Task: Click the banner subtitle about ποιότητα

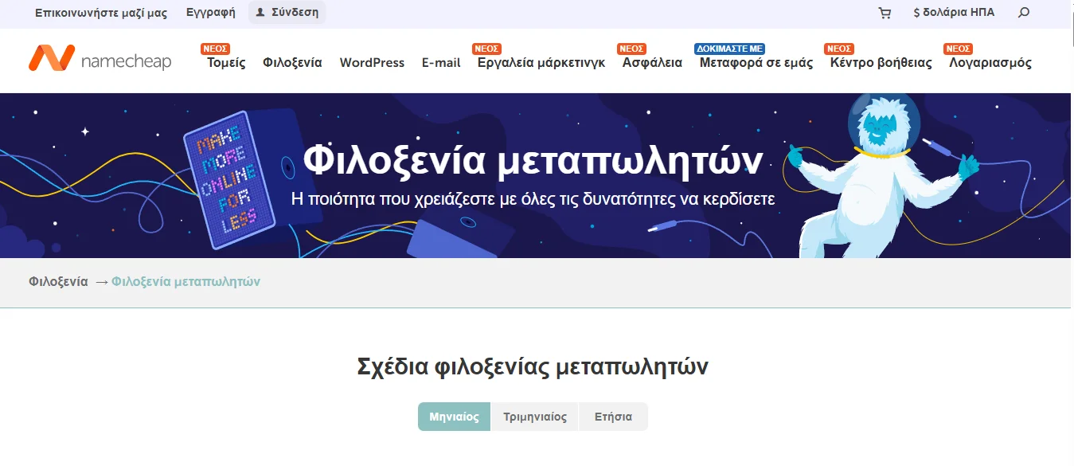Action: [x=533, y=199]
